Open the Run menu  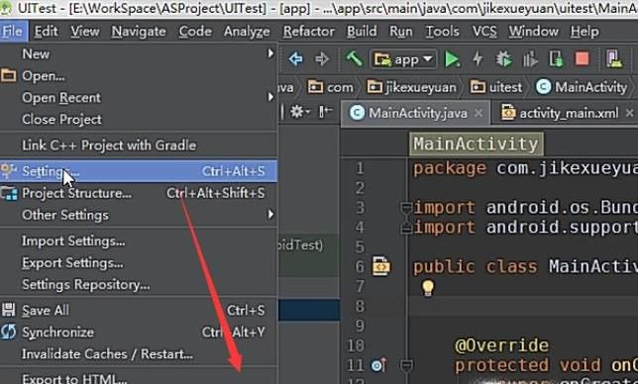click(401, 32)
